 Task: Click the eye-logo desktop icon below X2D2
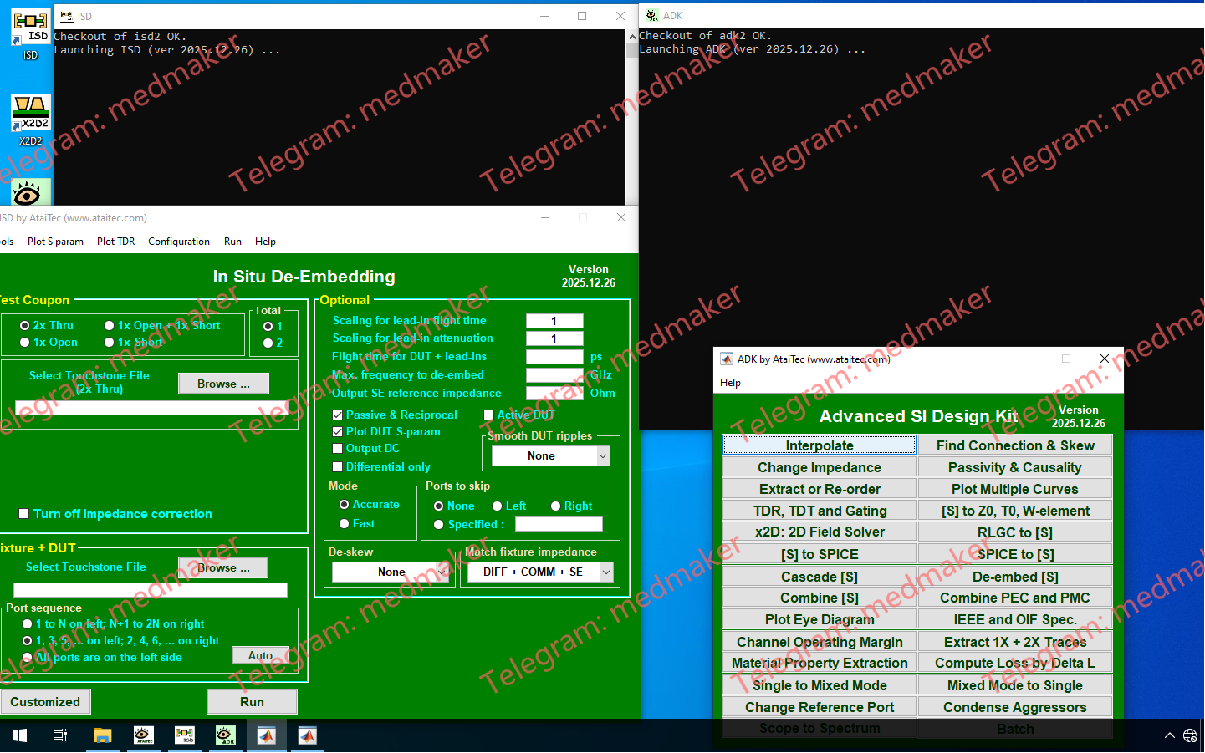click(x=29, y=192)
